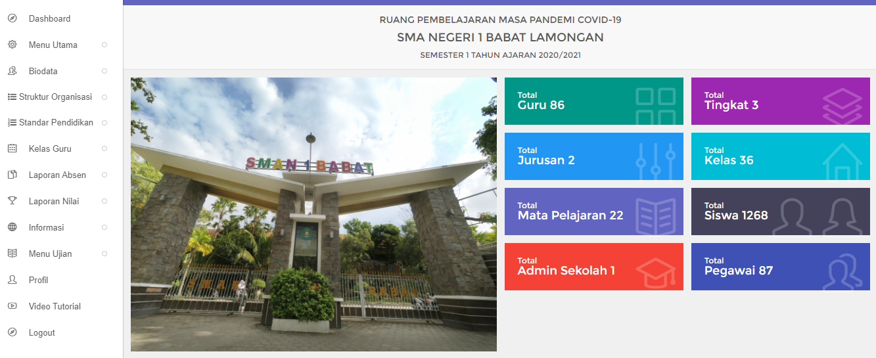
Task: Click the Menu Utama gear icon
Action: point(12,45)
